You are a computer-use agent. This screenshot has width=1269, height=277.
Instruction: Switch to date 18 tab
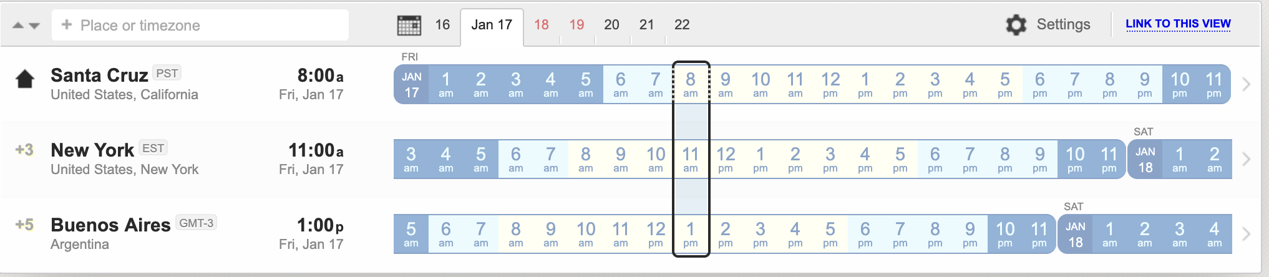[541, 25]
